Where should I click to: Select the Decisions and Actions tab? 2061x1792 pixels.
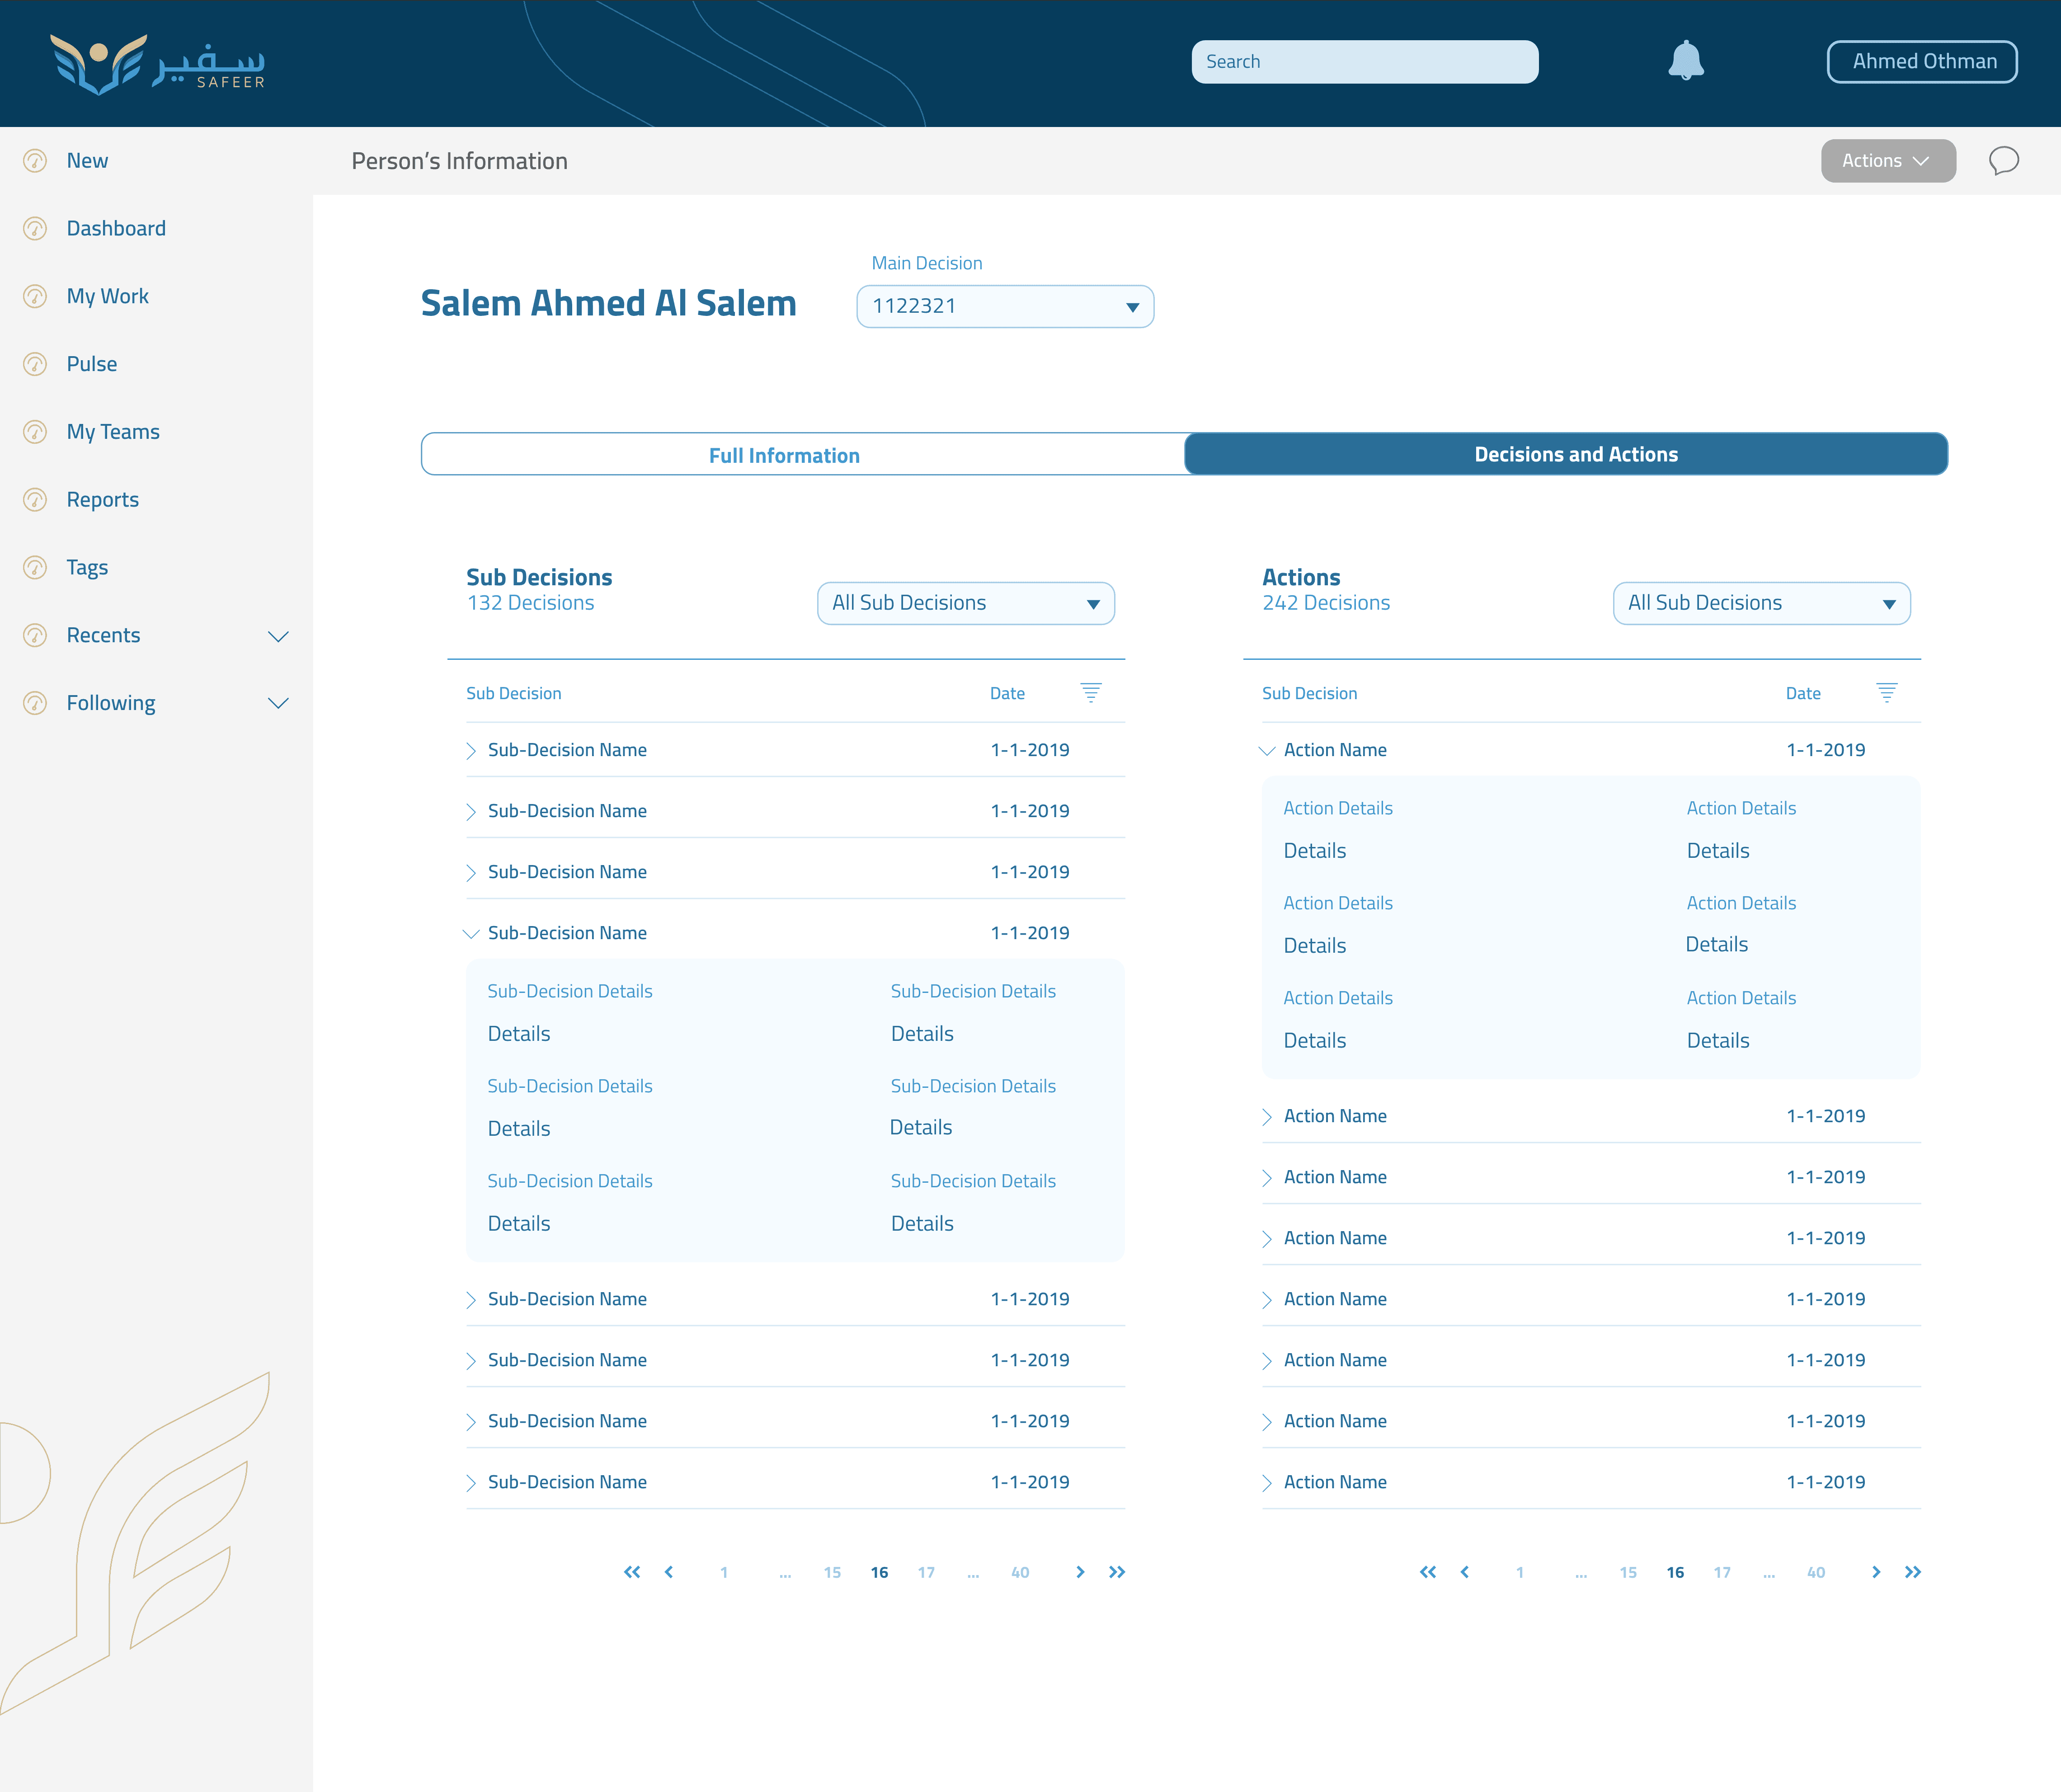pyautogui.click(x=1575, y=454)
